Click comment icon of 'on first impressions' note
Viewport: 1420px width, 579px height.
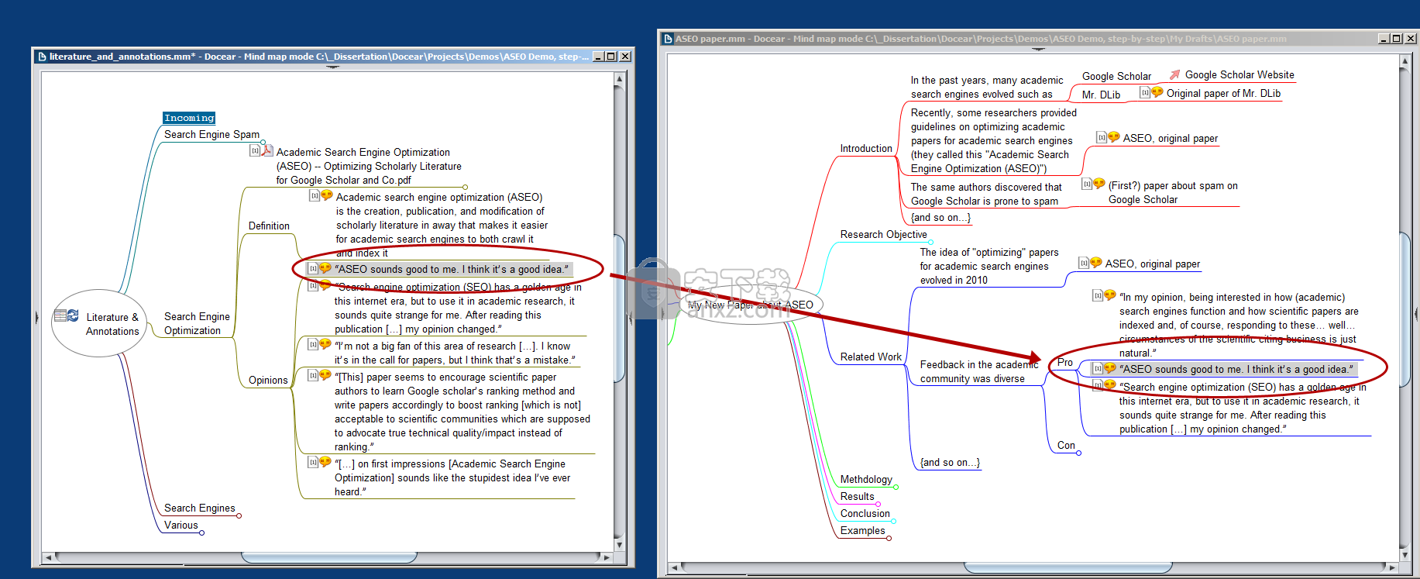(x=325, y=462)
